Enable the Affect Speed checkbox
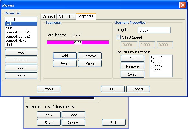 coord(119,37)
